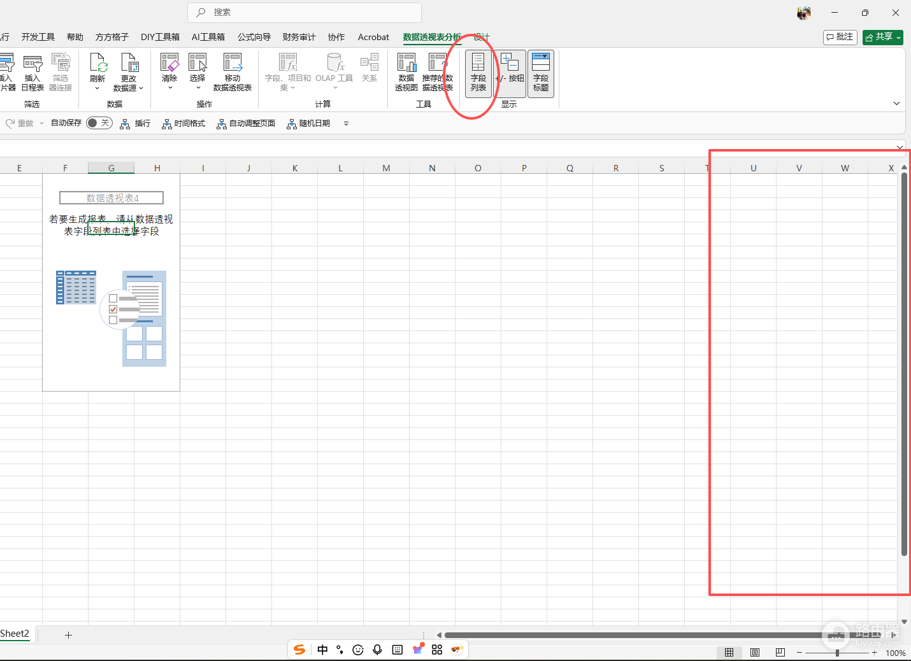Viewport: 911px width, 661px height.
Task: Click 移动数据透视表 move pivot table icon
Action: [233, 73]
